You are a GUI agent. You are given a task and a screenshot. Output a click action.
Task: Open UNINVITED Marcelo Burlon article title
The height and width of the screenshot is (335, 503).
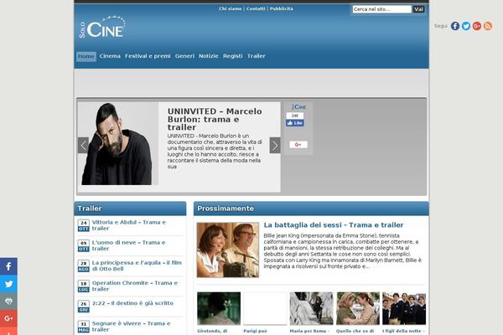[x=215, y=119]
